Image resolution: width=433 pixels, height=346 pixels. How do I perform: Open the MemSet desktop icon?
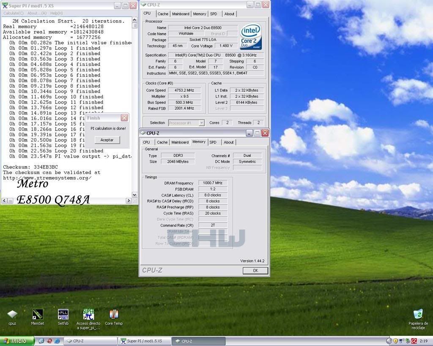click(38, 317)
